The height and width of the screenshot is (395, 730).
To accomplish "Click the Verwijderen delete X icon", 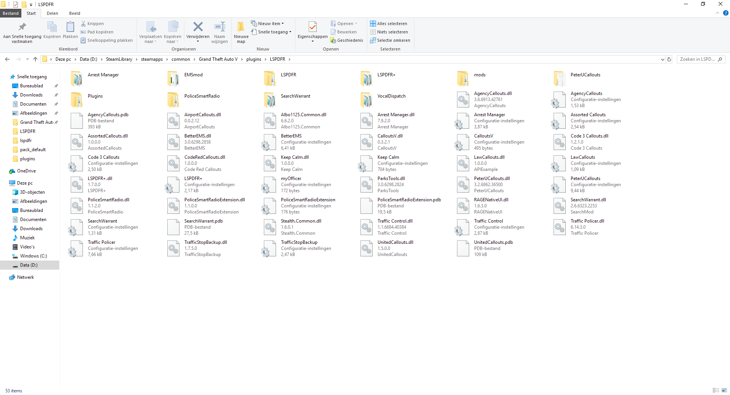I will [198, 27].
